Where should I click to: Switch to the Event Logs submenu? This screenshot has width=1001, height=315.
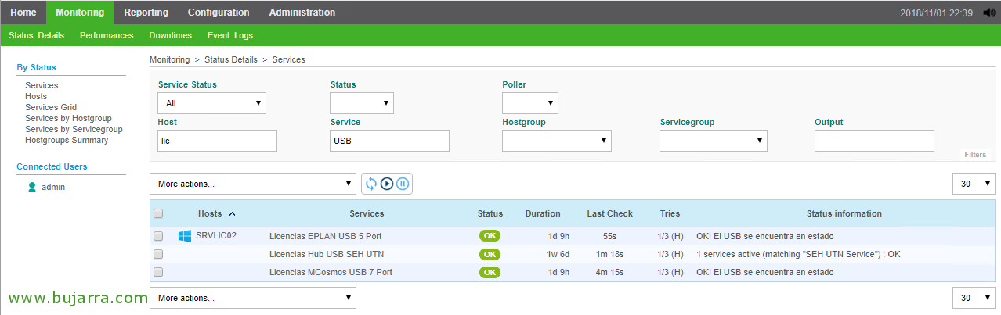coord(229,35)
